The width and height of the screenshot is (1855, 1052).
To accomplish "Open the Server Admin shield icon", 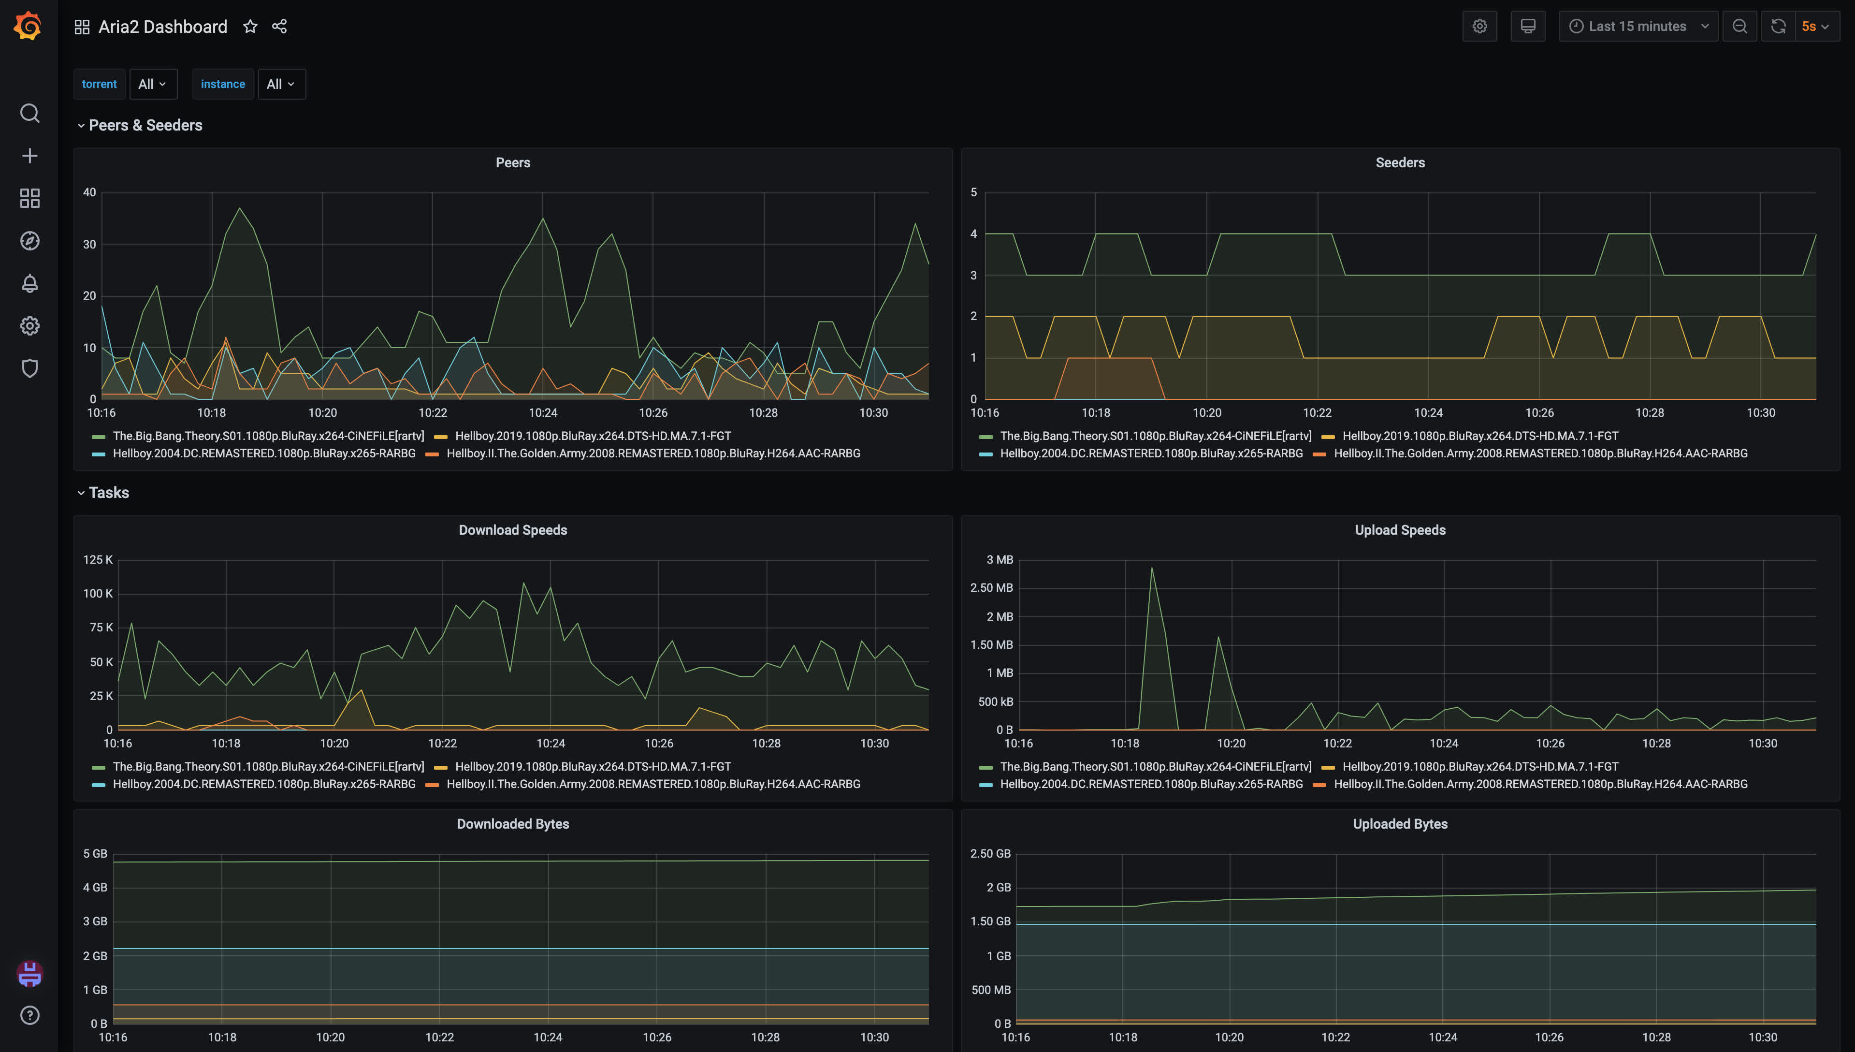I will [x=29, y=368].
